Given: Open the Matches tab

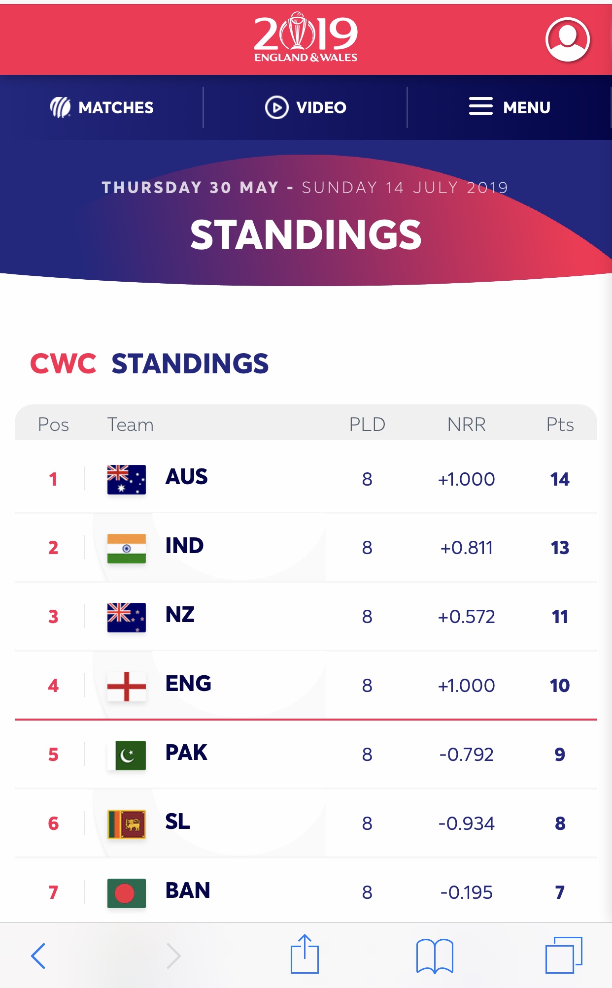Looking at the screenshot, I should pos(102,107).
